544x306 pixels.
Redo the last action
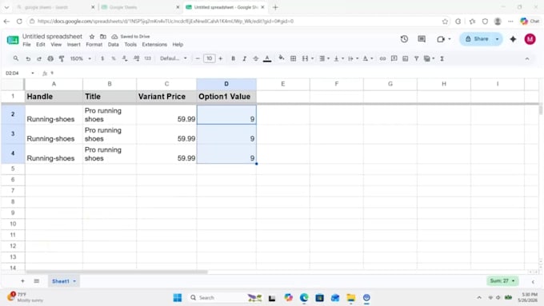[39, 58]
